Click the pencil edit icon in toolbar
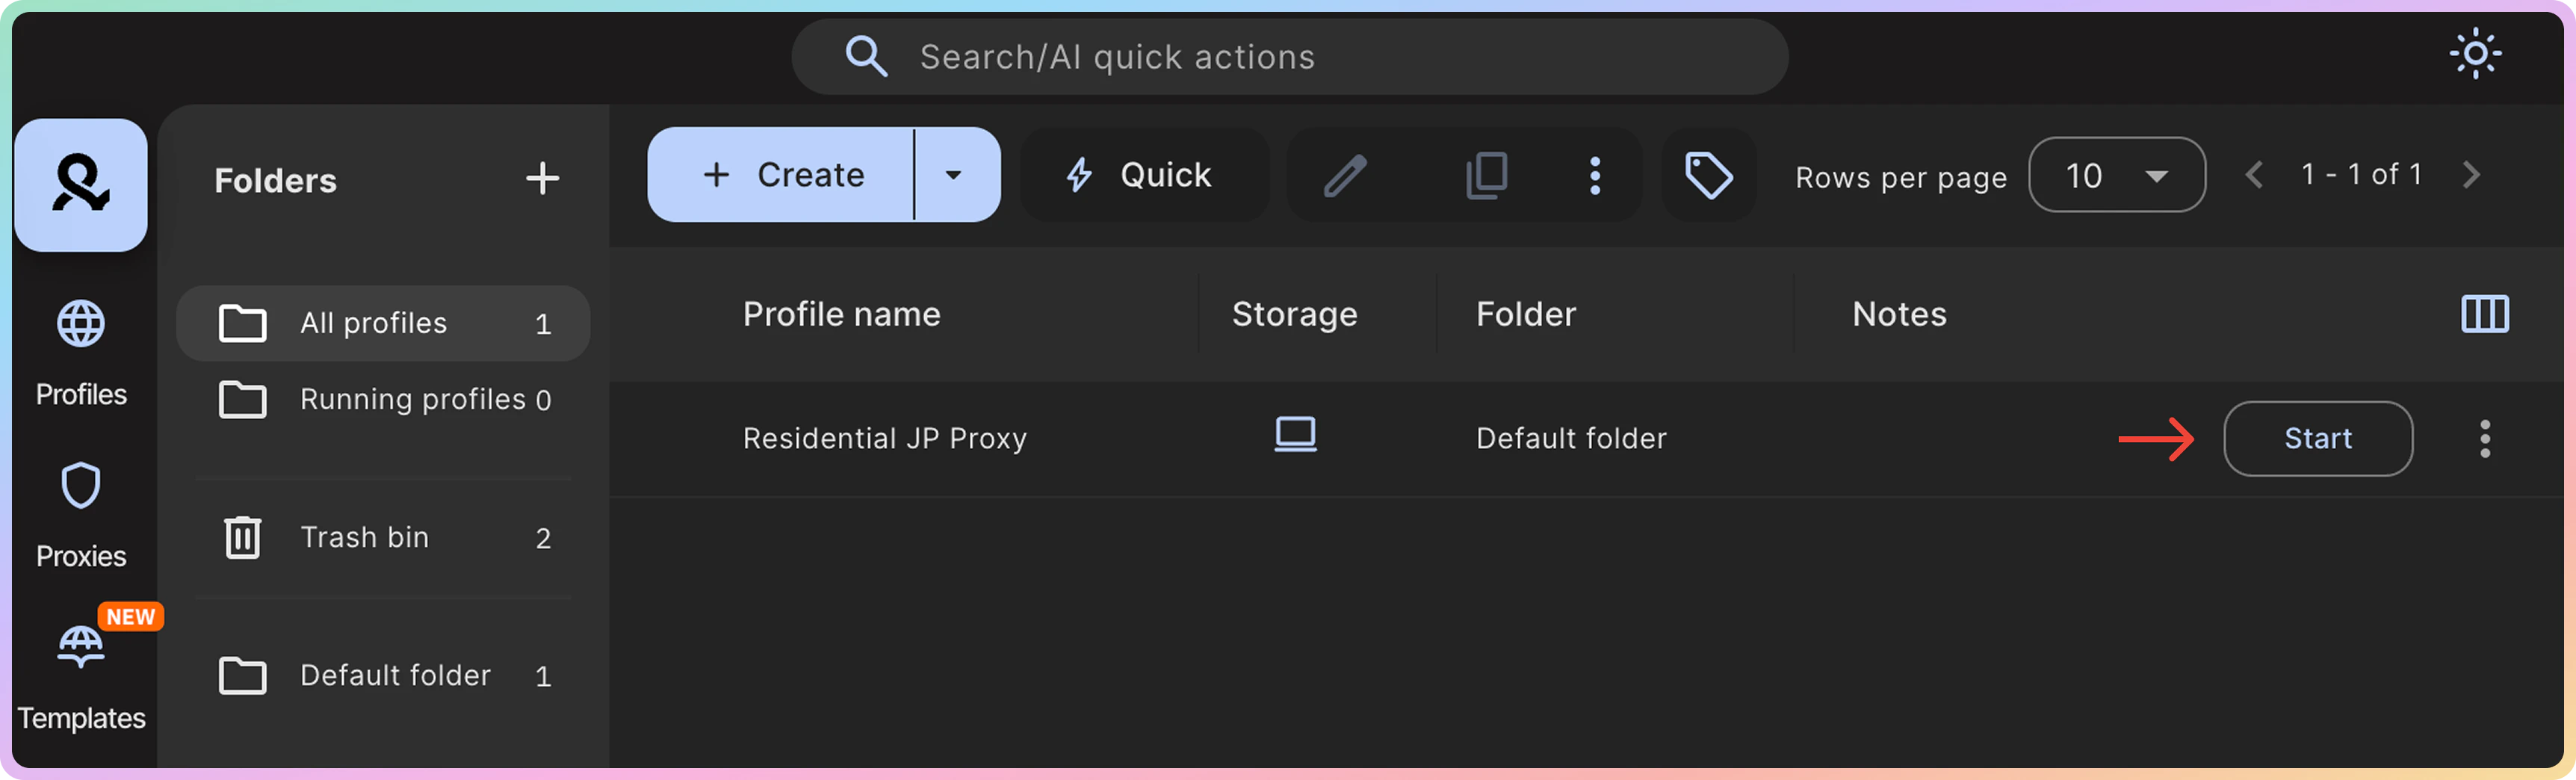This screenshot has height=780, width=2576. [x=1345, y=176]
